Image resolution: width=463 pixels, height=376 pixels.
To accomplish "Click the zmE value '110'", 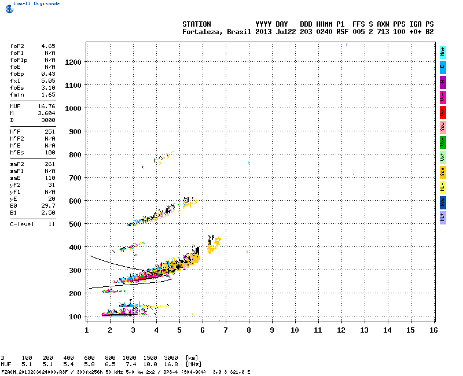I will pos(50,178).
